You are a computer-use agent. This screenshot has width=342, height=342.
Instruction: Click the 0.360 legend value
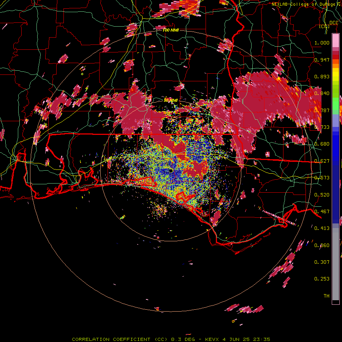(322, 245)
